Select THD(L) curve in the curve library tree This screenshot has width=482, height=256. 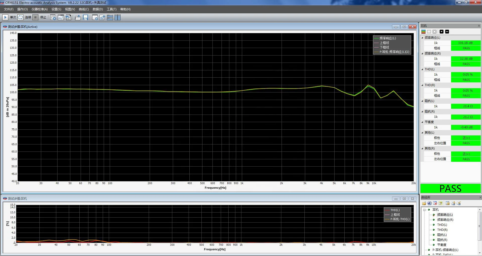pyautogui.click(x=442, y=225)
